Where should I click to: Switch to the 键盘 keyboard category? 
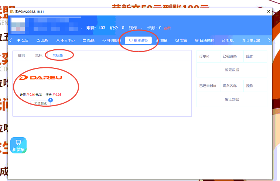click(21, 56)
